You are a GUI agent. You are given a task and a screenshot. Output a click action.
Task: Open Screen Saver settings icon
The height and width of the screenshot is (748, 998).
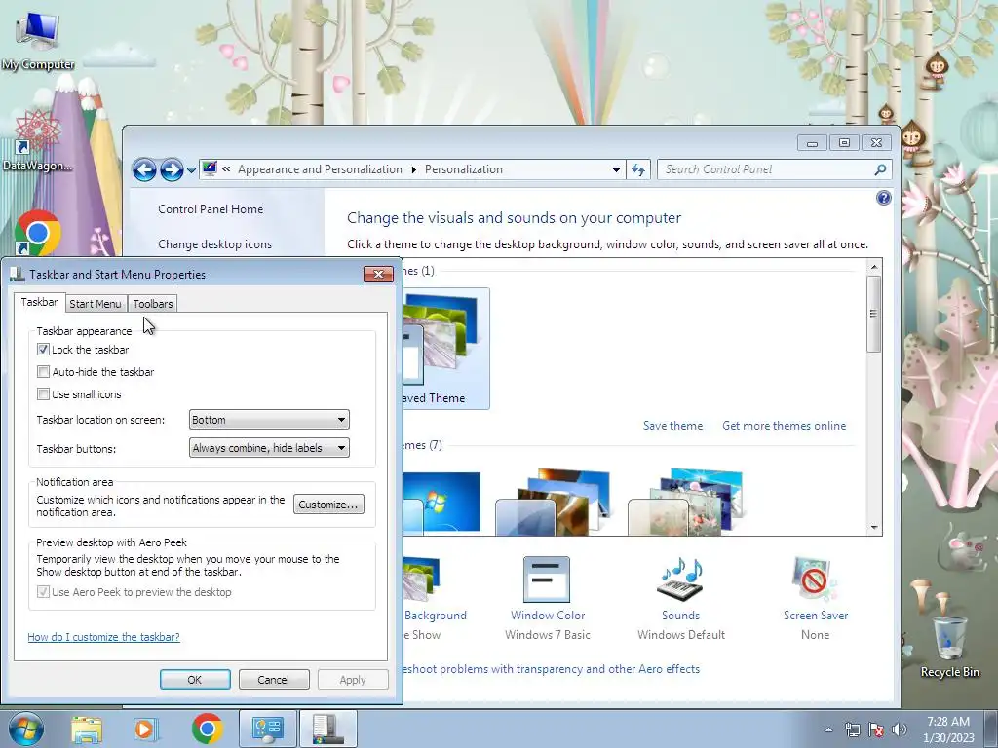[x=815, y=580]
